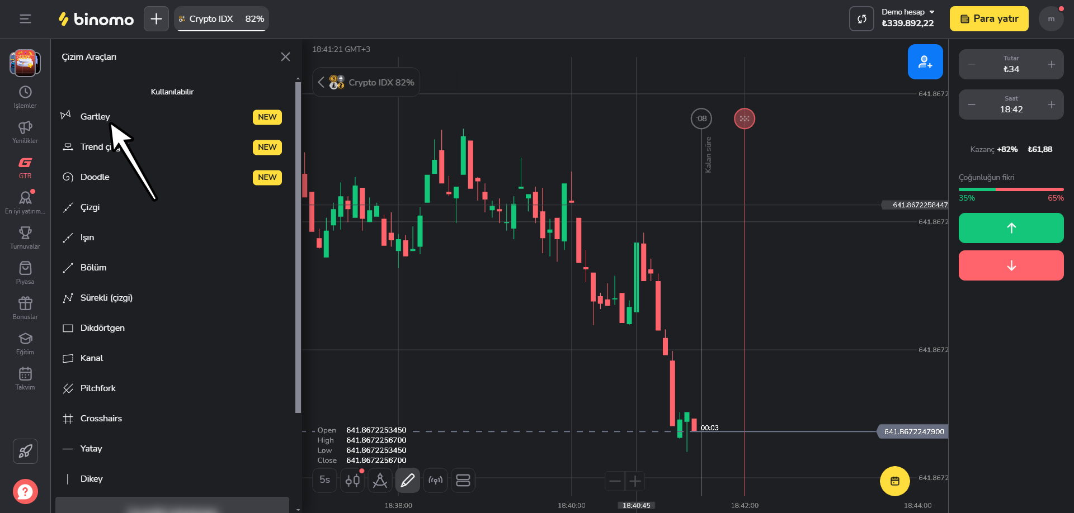Open En iyi yatırımcı leaderboard

point(25,203)
